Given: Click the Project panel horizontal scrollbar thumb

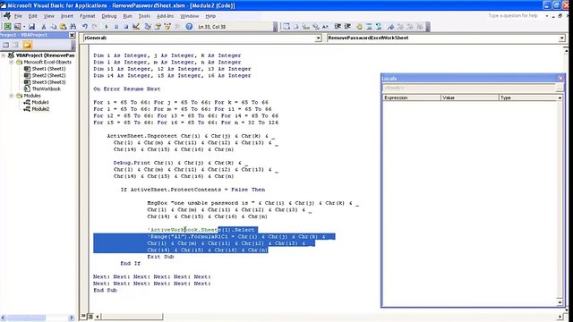Looking at the screenshot, I should [x=26, y=318].
